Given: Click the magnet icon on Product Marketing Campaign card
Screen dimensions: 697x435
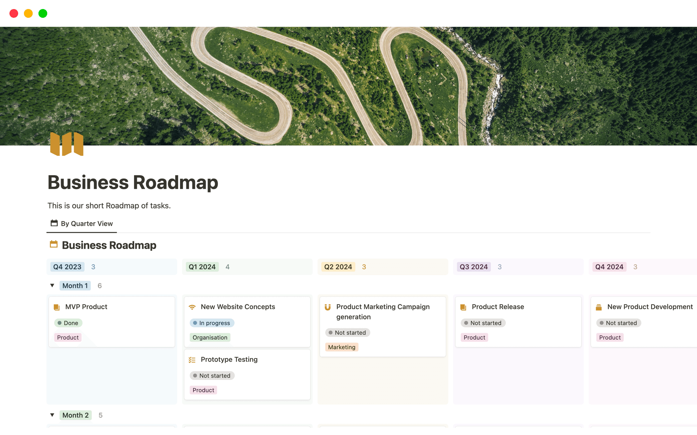Looking at the screenshot, I should click(x=328, y=307).
